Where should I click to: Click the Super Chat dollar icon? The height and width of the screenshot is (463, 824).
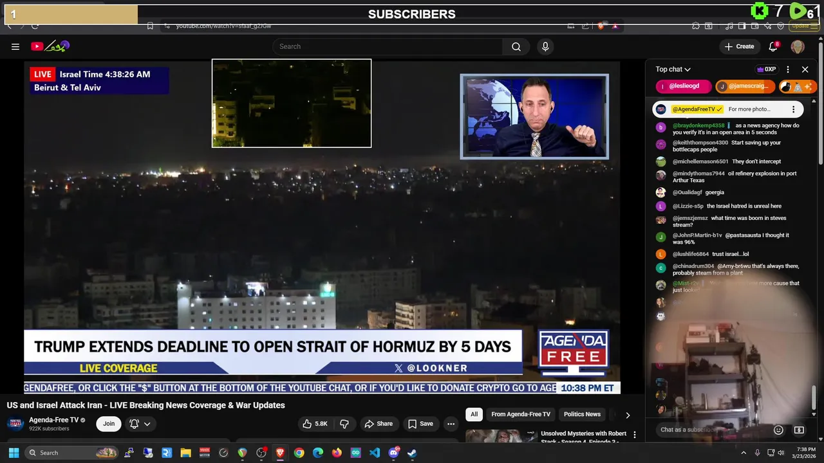799,430
